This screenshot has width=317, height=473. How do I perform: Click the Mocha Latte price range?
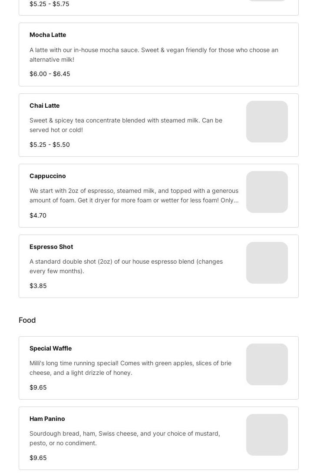click(50, 74)
